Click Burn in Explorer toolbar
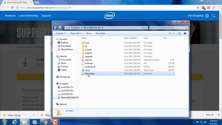 [x=89, y=33]
